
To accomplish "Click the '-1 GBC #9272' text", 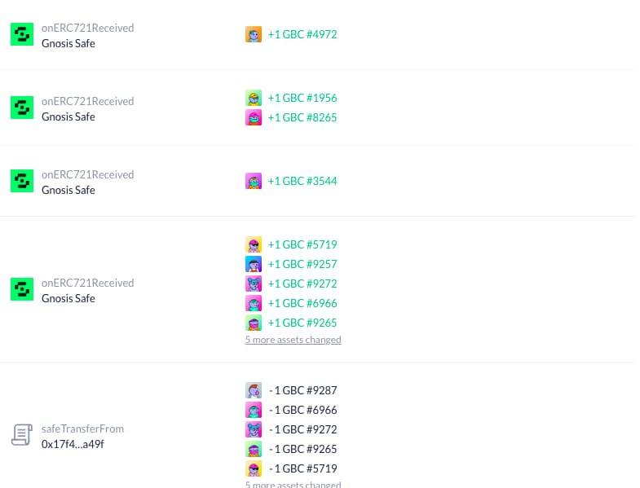I will click(x=303, y=429).
